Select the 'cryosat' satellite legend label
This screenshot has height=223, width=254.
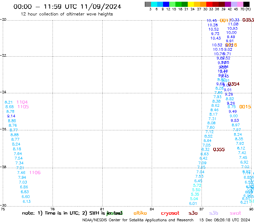(x=170, y=213)
